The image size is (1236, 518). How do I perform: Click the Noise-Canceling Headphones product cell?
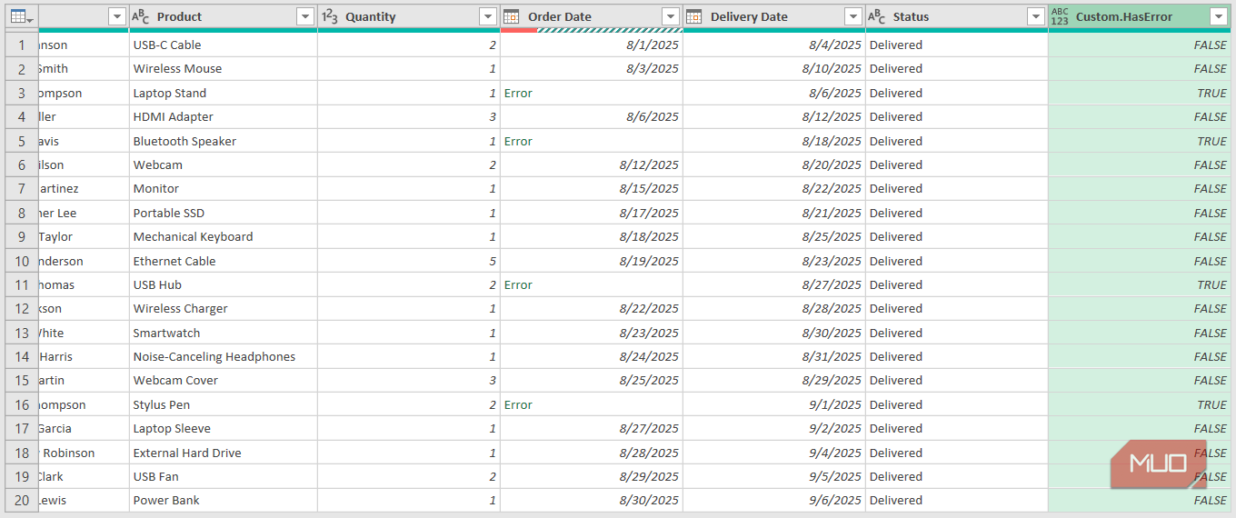point(224,356)
